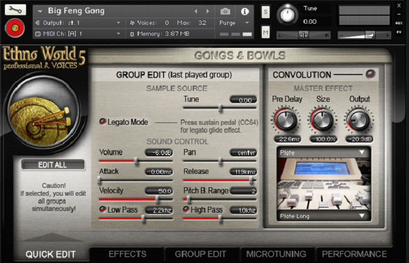Click the Max voices 32 value
Image resolution: width=409 pixels, height=263 pixels.
coord(202,23)
